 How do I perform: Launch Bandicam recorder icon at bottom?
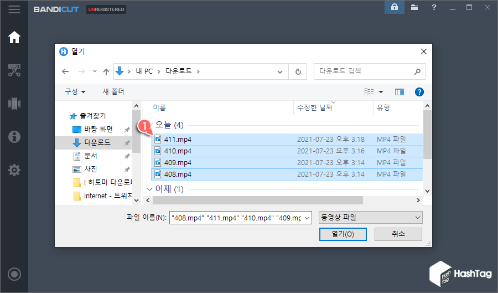[14, 274]
